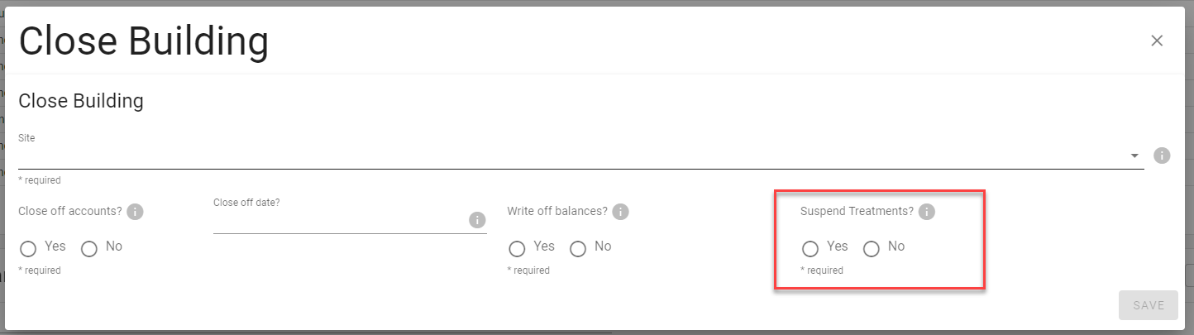
Task: Click the Write off balances? label text
Action: pyautogui.click(x=557, y=211)
